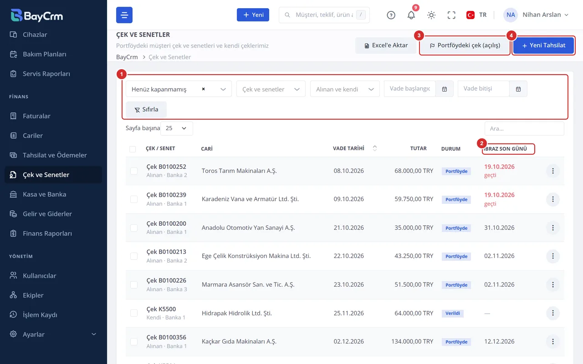
Task: Open row actions for Çek B0100200
Action: (552, 228)
